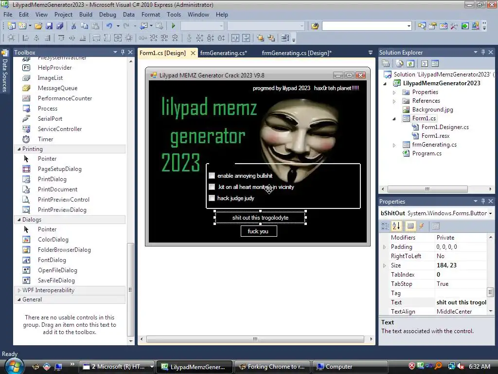498x374 pixels.
Task: Open the Tools menu
Action: pyautogui.click(x=174, y=15)
